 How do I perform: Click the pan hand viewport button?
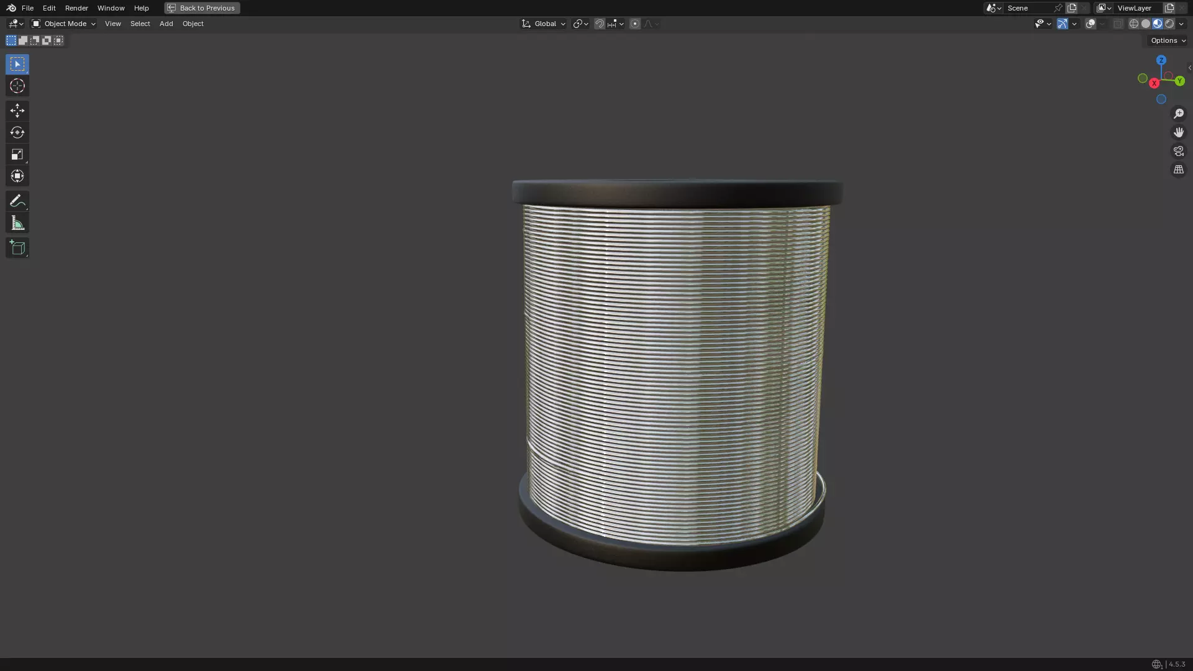(1179, 132)
